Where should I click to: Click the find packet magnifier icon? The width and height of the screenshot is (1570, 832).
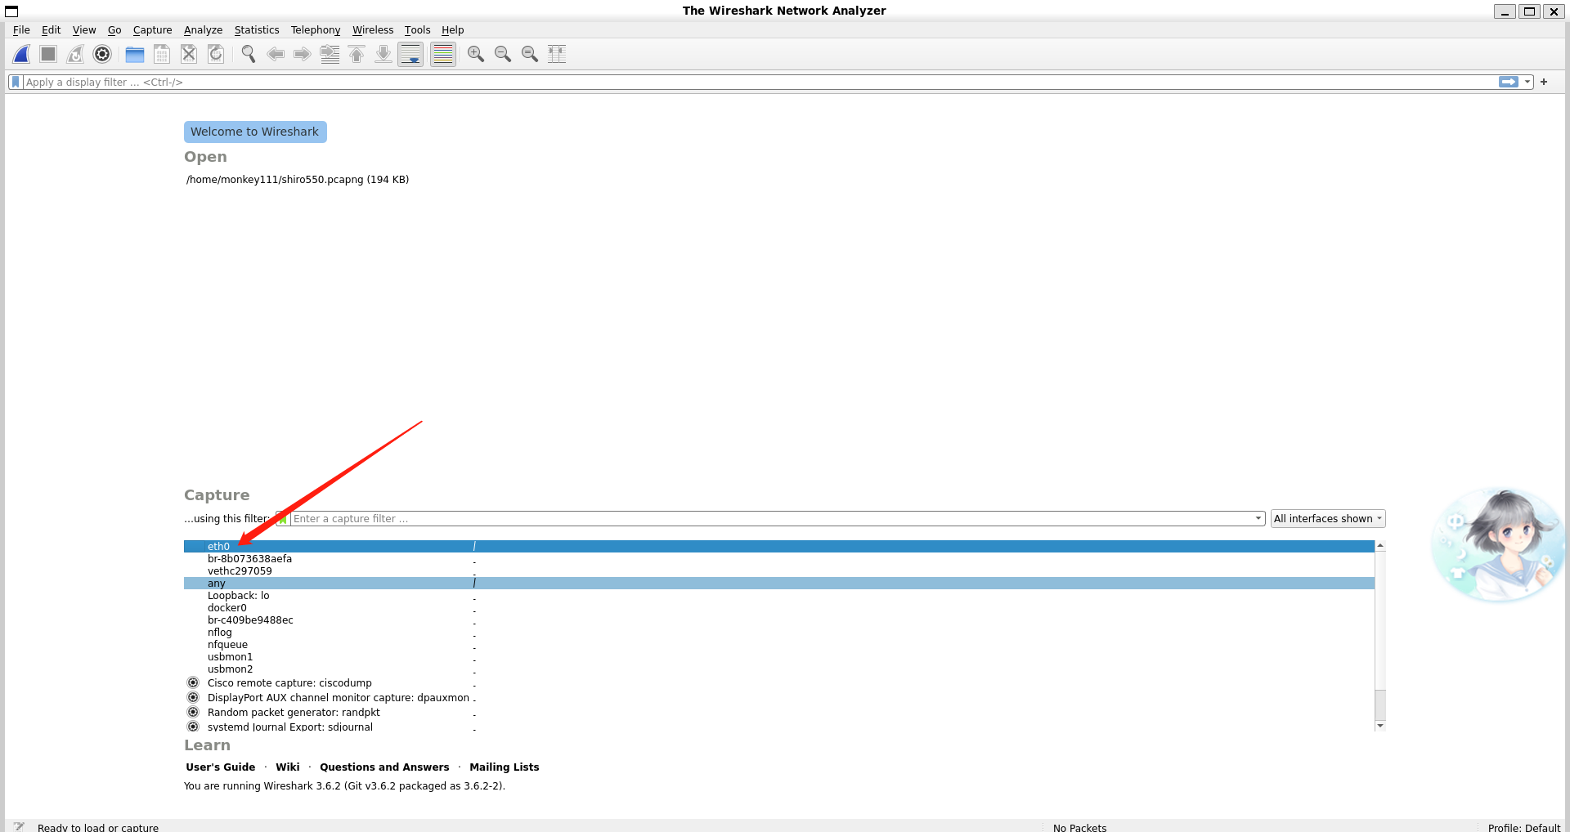249,54
